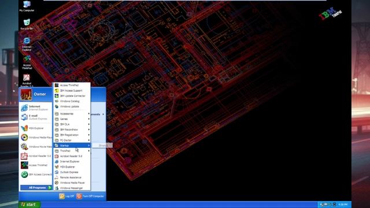
Task: Open Windows Movie Maker in Start menu
Action: pos(36,146)
